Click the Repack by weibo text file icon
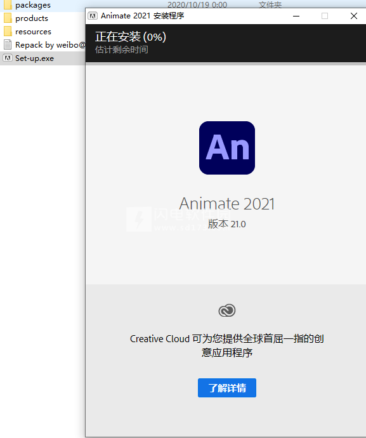The height and width of the screenshot is (438, 366). pos(8,44)
